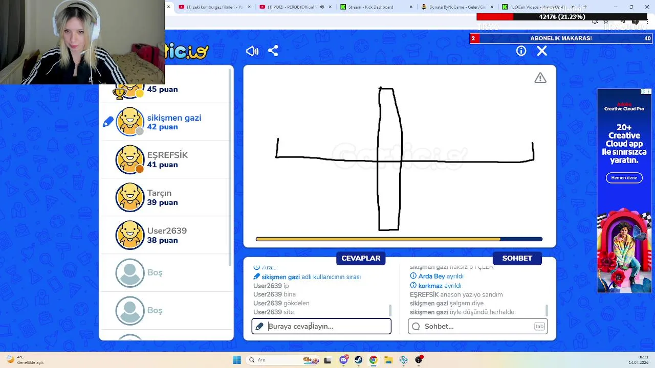Click 'User2639 gökdelen' answer row
The image size is (655, 368).
click(x=281, y=303)
